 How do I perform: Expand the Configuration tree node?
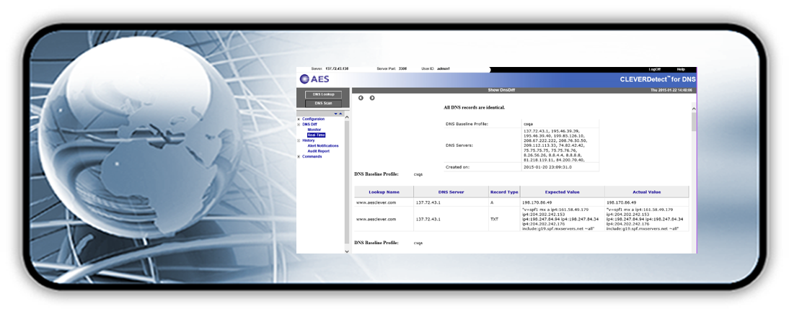click(299, 119)
